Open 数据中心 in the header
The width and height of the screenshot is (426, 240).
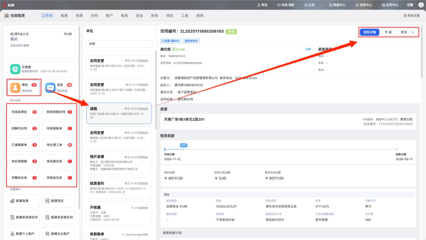(x=337, y=5)
